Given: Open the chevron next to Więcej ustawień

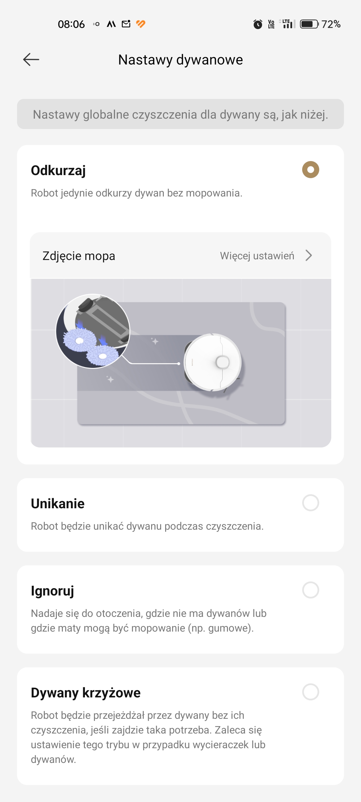Looking at the screenshot, I should 309,256.
